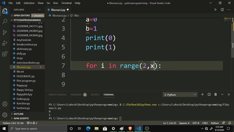
Task: Open editor More Actions ellipsis
Action: coord(229,10)
